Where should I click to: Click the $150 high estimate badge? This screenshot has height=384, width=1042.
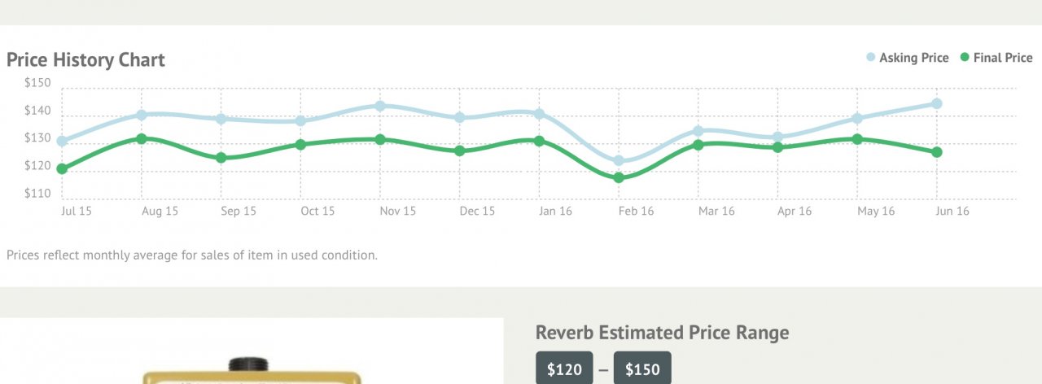642,369
